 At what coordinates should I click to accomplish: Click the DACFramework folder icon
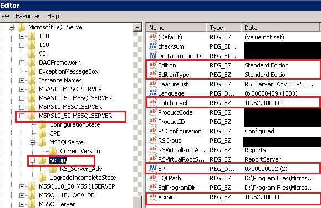(32, 63)
